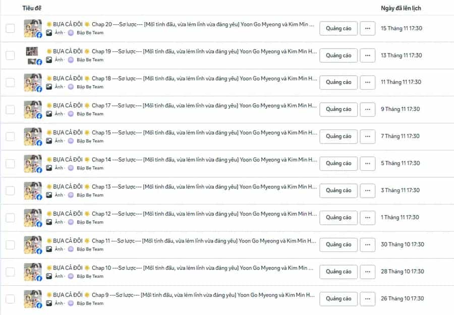Tick the checkbox for Chap 12 post
Viewport: 454px width, 315px height.
11,218
